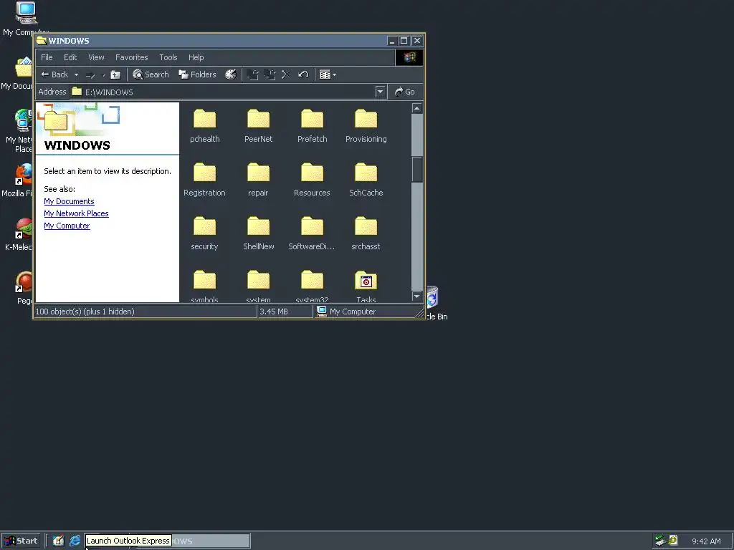Follow the My Computer link
The width and height of the screenshot is (734, 550).
[x=67, y=226]
